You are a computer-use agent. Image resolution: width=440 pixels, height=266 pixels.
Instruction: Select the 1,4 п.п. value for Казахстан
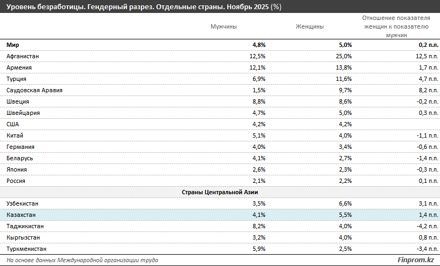(429, 215)
